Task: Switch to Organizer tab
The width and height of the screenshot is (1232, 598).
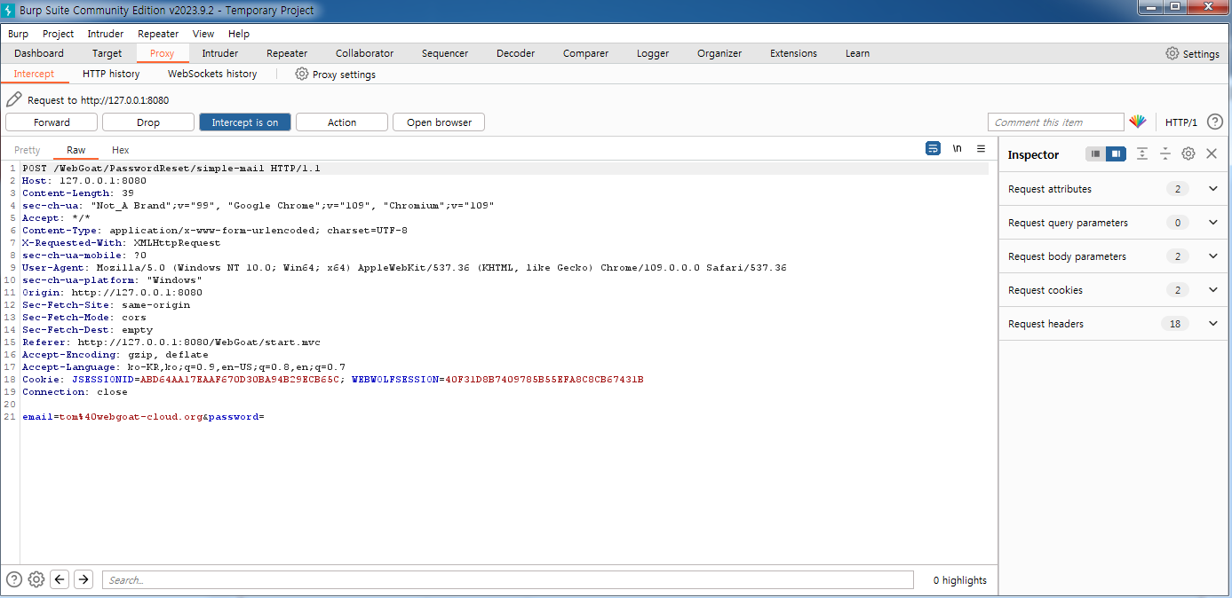Action: (x=719, y=53)
